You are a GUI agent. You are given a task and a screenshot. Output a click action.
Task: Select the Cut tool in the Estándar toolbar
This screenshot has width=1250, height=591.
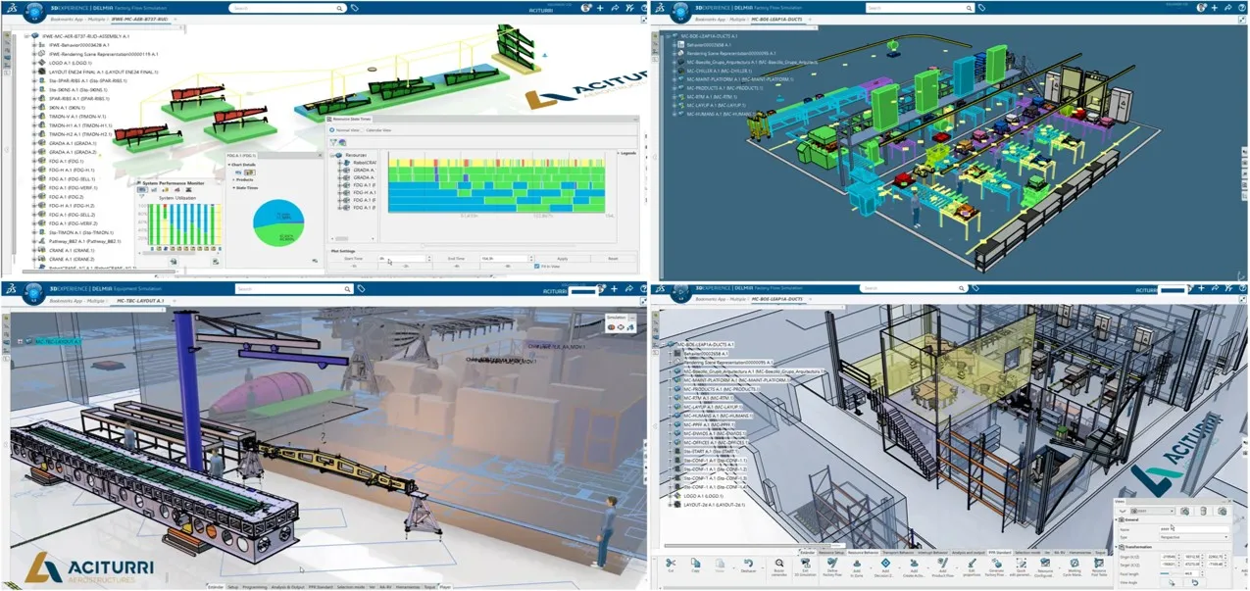pyautogui.click(x=671, y=564)
